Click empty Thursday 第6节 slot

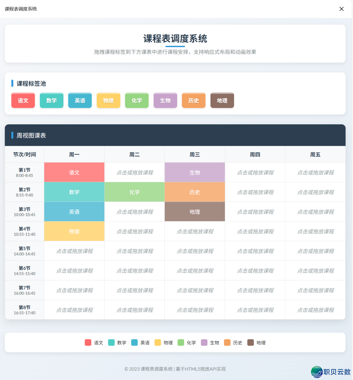point(255,270)
